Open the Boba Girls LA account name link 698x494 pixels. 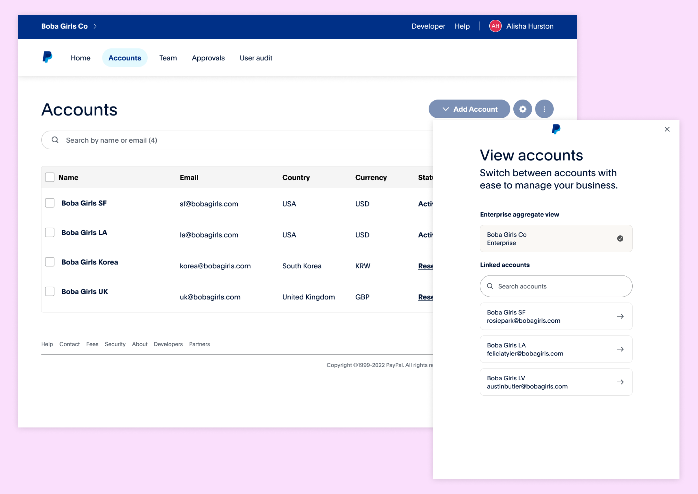click(84, 233)
